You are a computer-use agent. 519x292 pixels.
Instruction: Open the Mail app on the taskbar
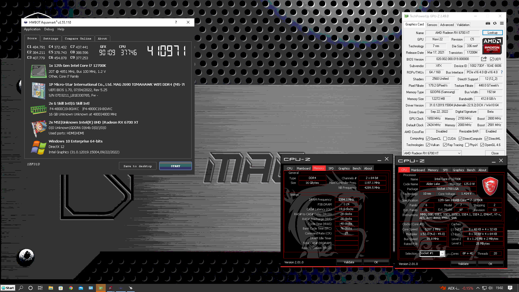pyautogui.click(x=81, y=288)
